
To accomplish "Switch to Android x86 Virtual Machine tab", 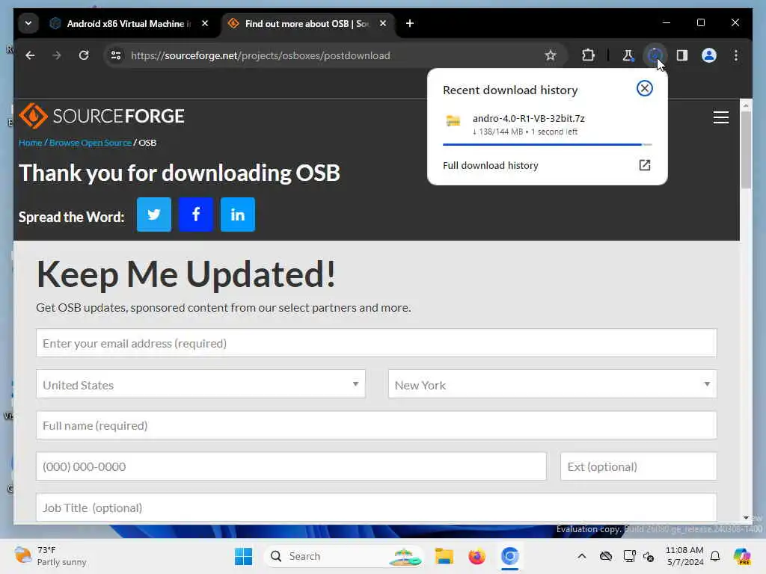I will point(129,23).
